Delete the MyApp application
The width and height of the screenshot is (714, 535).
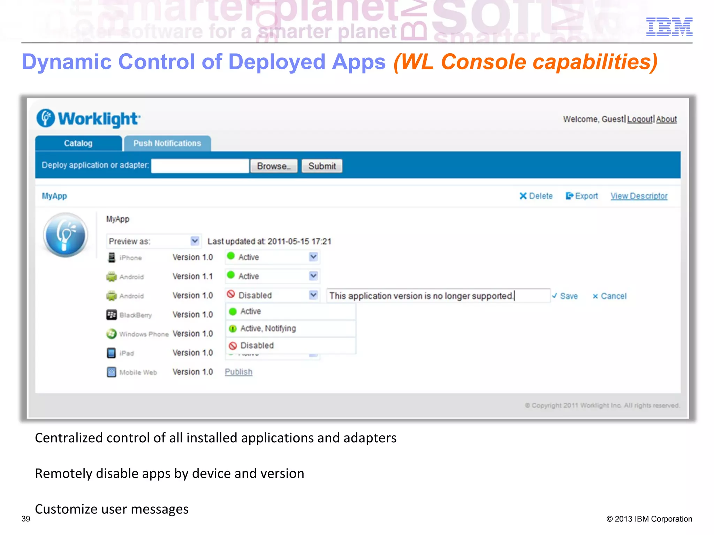click(536, 196)
